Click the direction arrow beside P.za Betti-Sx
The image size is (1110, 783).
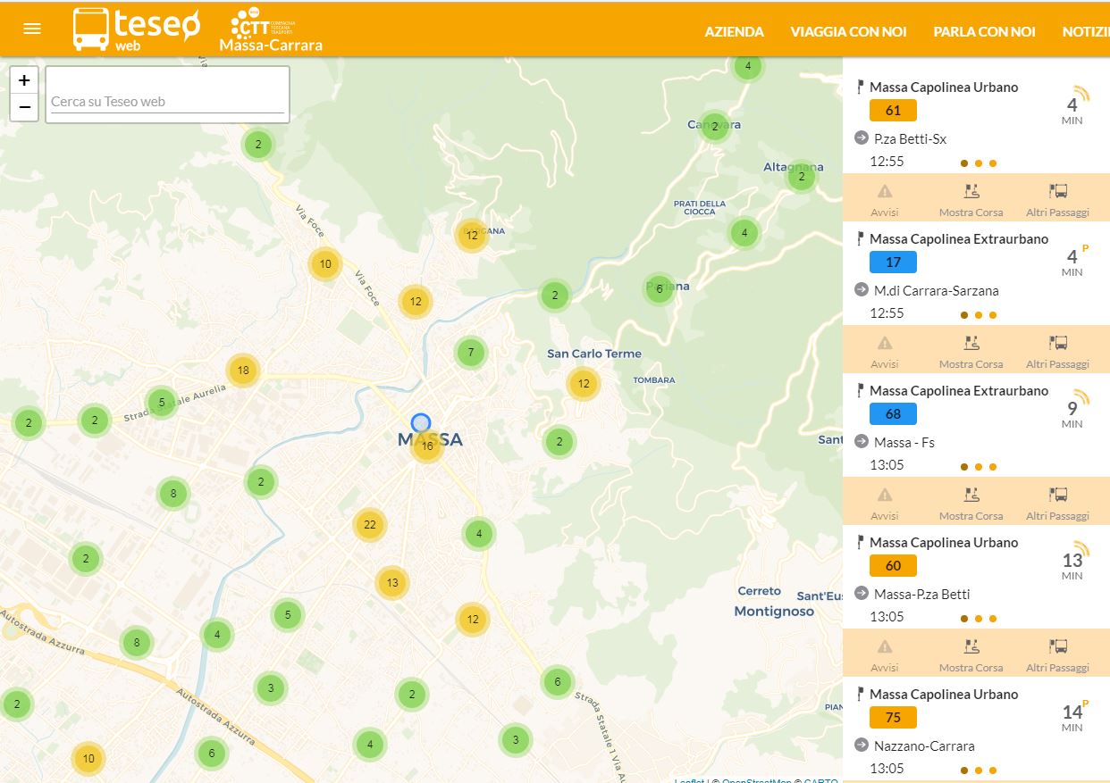click(x=862, y=137)
